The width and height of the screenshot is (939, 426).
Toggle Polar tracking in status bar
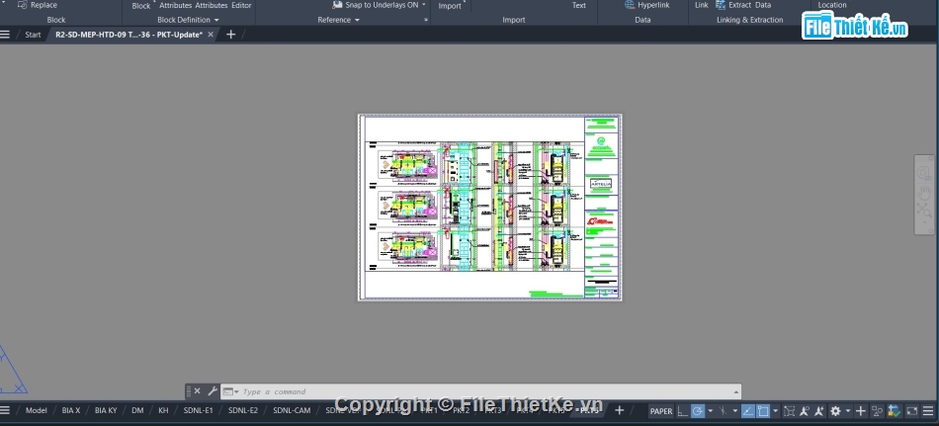(x=698, y=411)
